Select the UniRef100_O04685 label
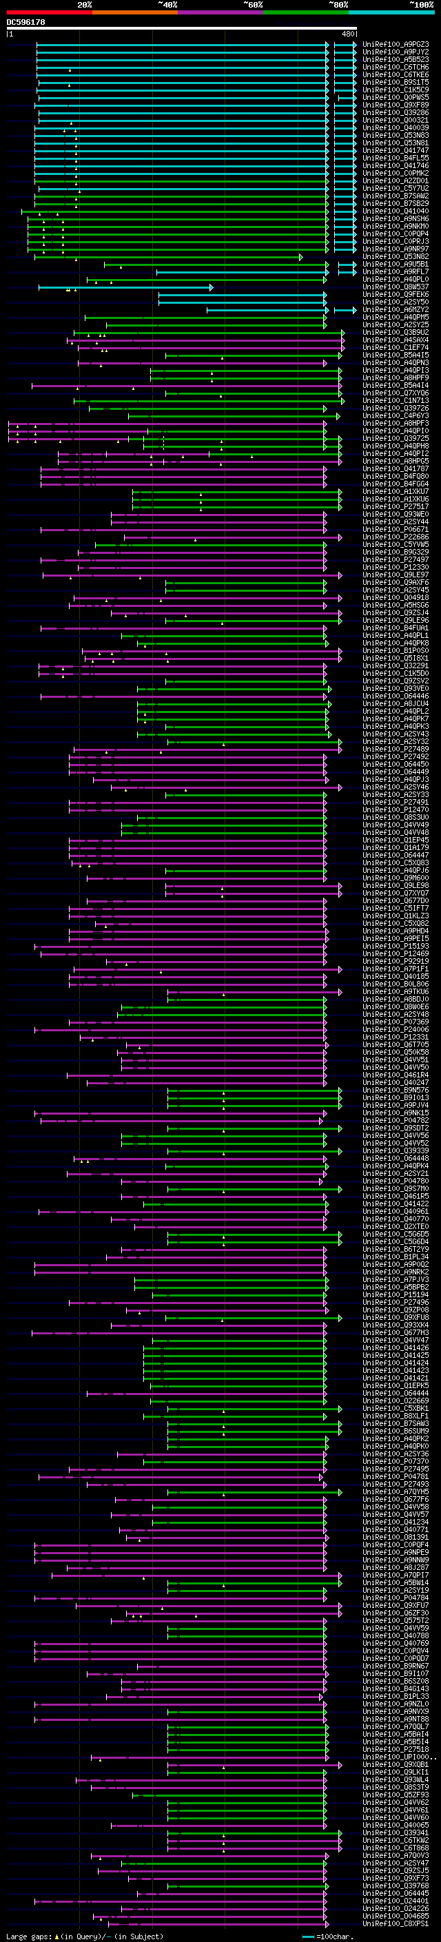Image resolution: width=441 pixels, height=1942 pixels. [x=396, y=1916]
